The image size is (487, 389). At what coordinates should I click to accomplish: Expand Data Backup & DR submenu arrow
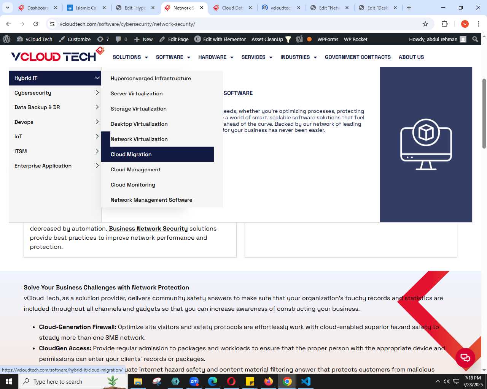(x=97, y=107)
